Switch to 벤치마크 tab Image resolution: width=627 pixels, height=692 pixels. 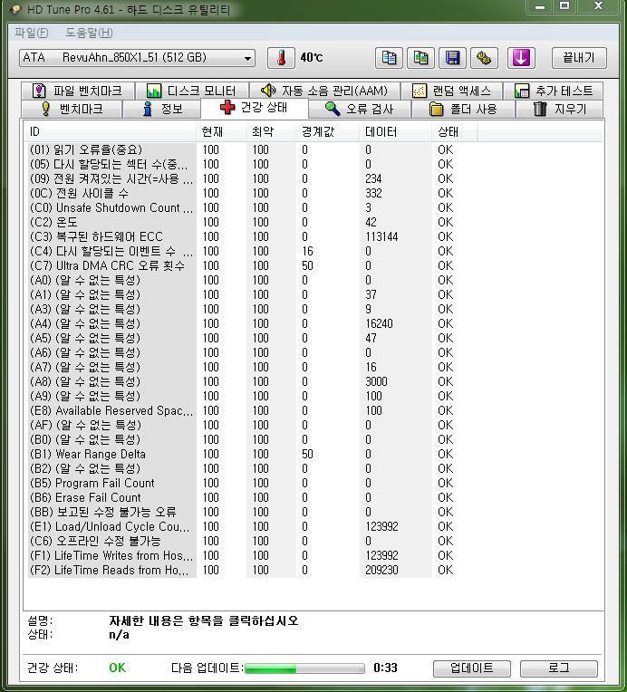tap(72, 109)
